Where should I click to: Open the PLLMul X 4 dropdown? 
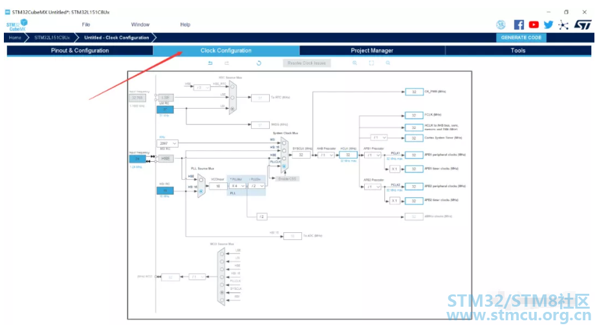(237, 186)
